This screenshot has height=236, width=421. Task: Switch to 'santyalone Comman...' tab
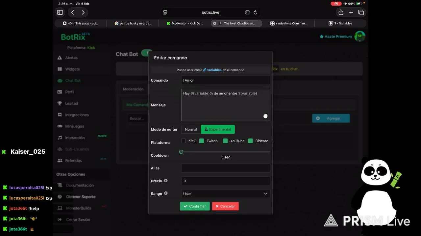(288, 23)
